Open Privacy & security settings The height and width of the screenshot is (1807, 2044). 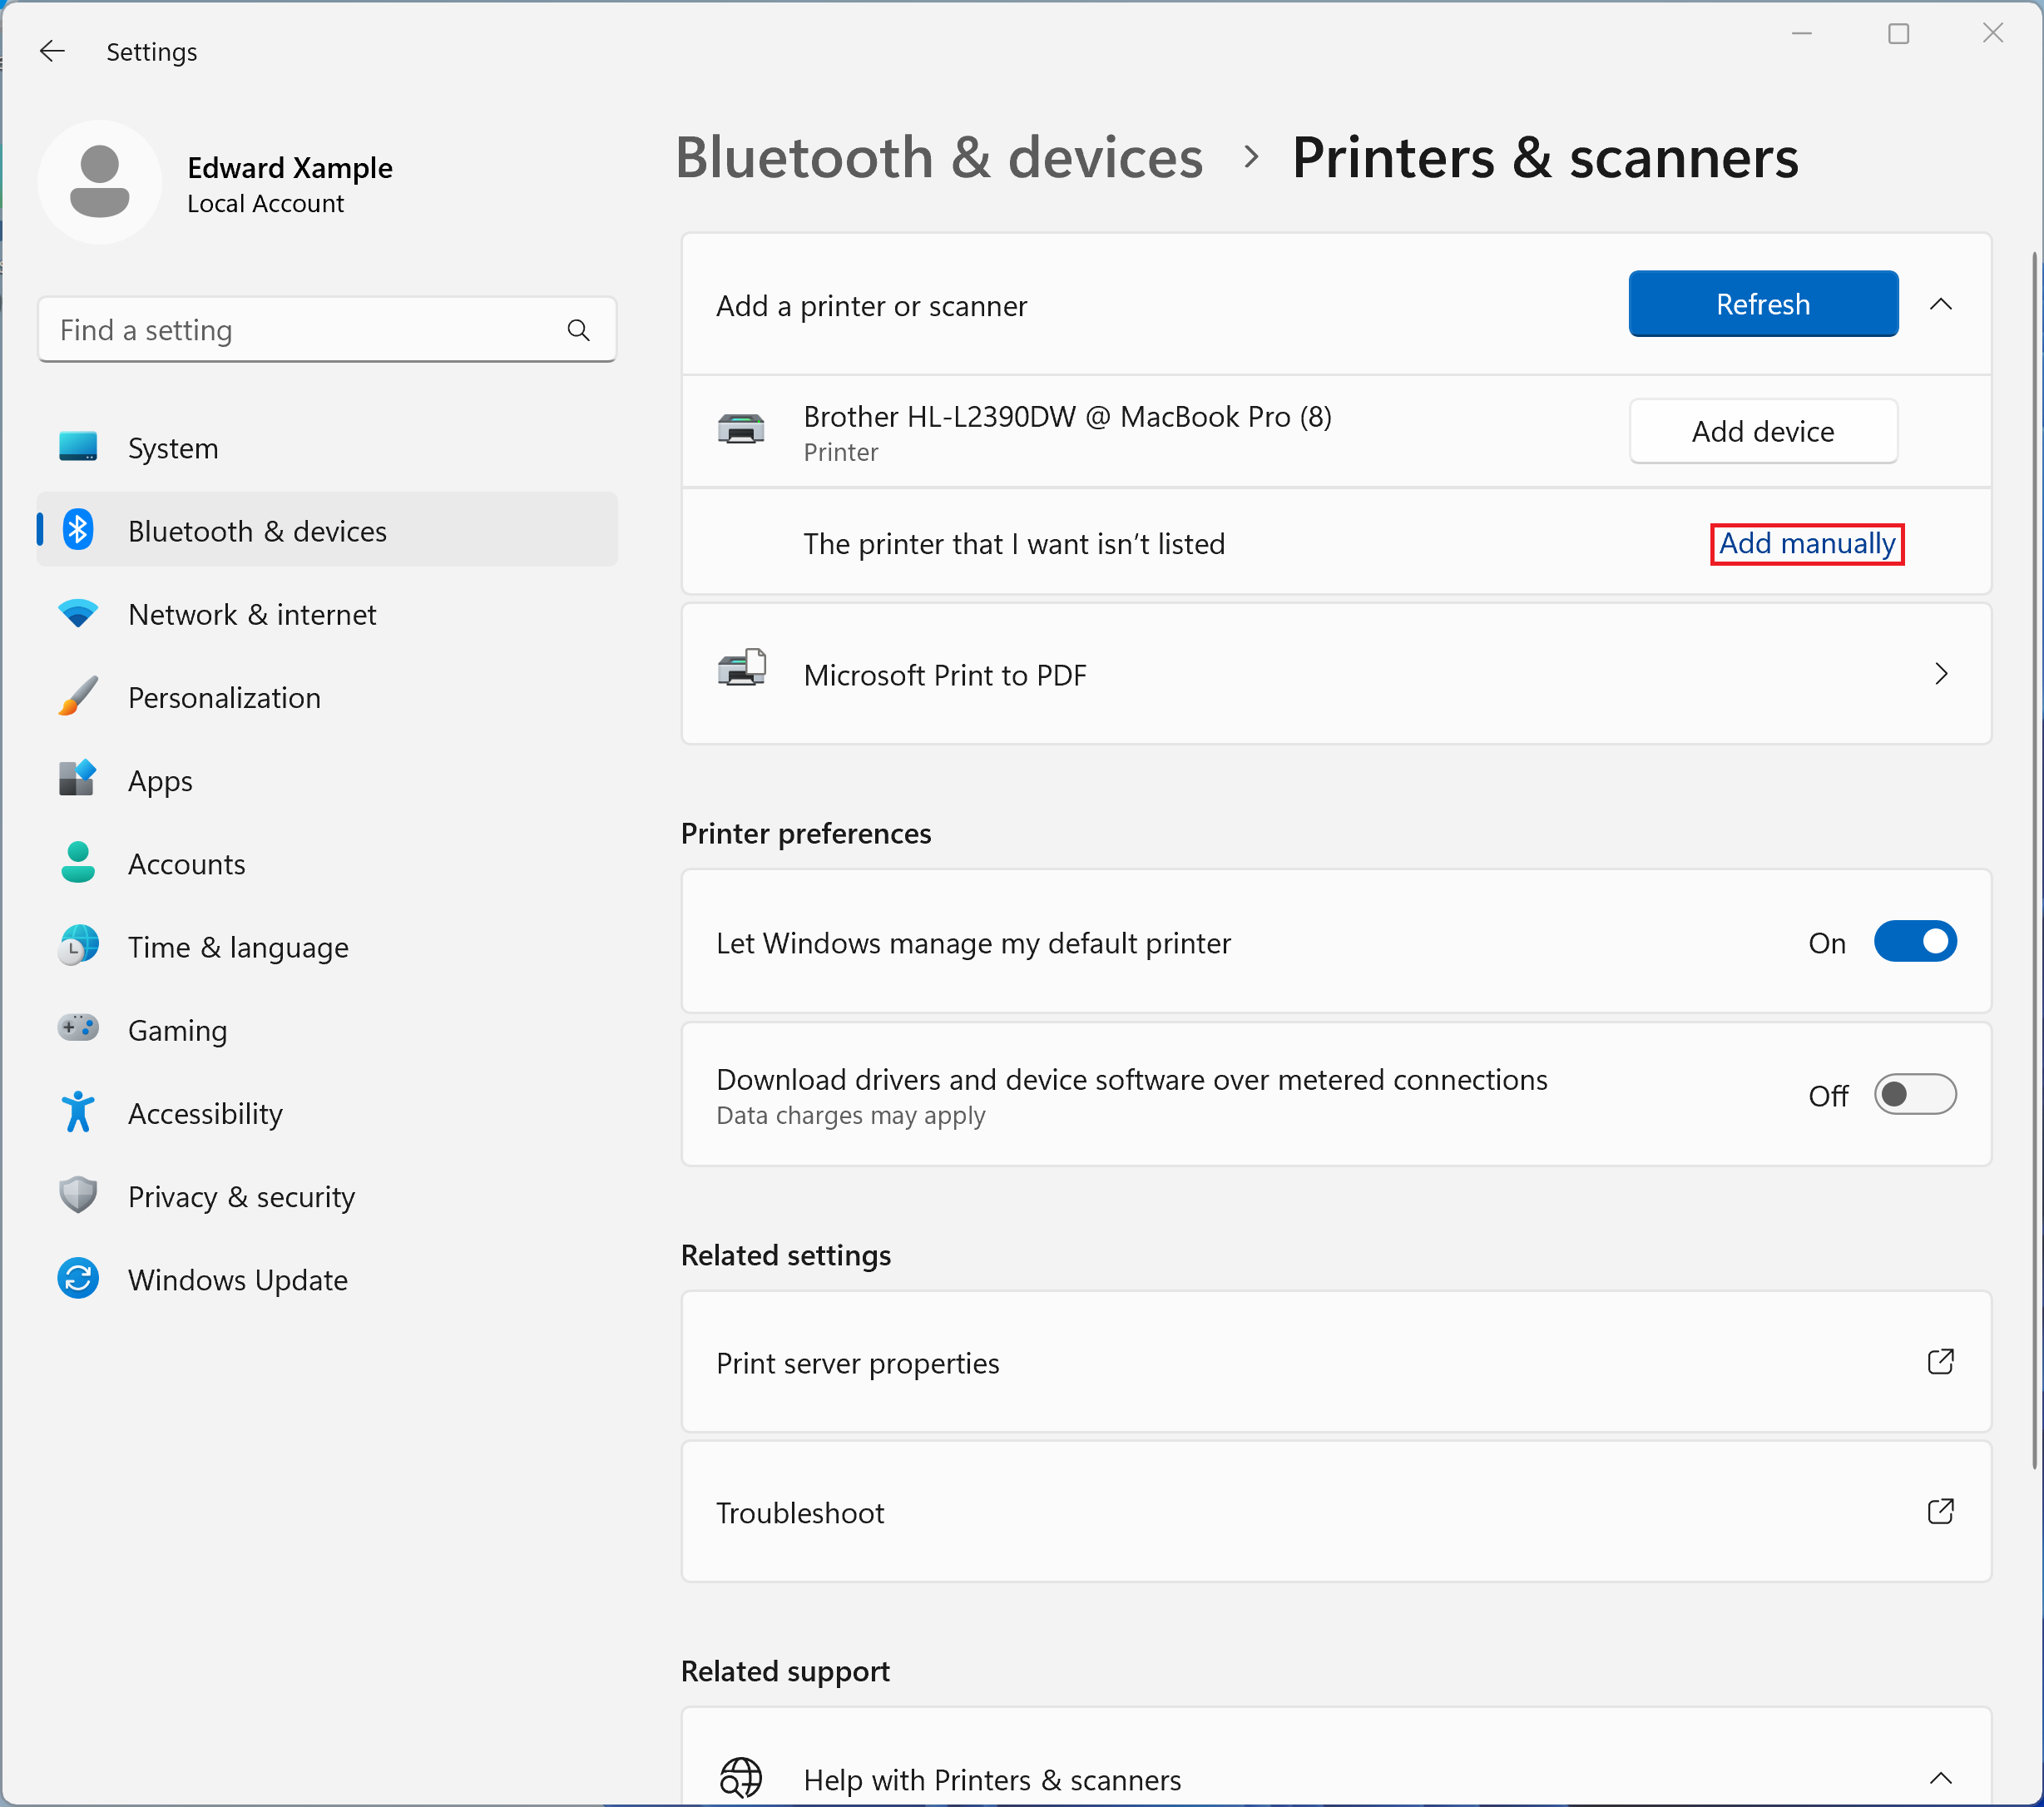327,1195
